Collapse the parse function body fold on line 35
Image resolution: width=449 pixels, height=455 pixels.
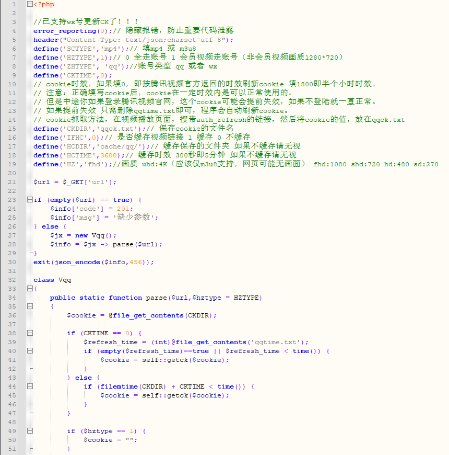tap(30, 306)
